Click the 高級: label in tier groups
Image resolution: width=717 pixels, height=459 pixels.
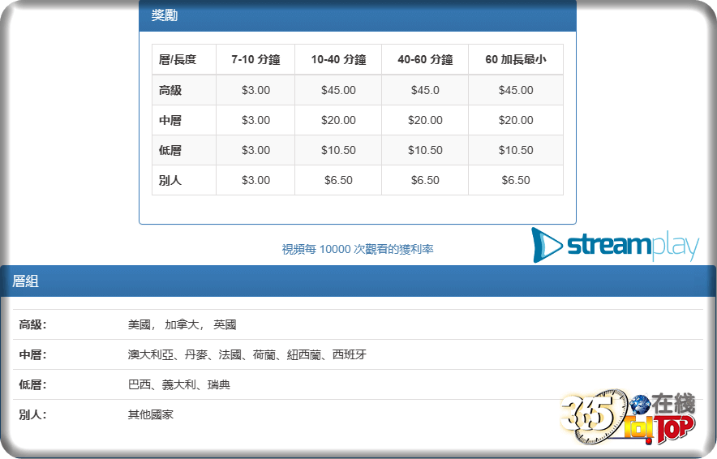pyautogui.click(x=32, y=325)
